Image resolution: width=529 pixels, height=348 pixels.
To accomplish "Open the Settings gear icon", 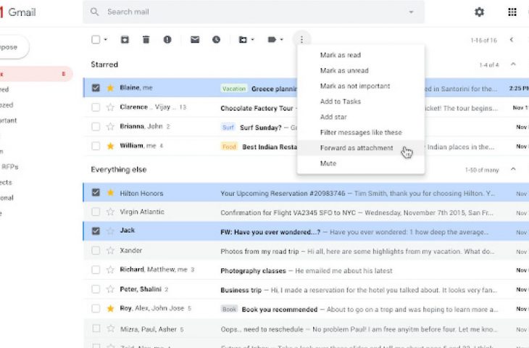I will [480, 12].
